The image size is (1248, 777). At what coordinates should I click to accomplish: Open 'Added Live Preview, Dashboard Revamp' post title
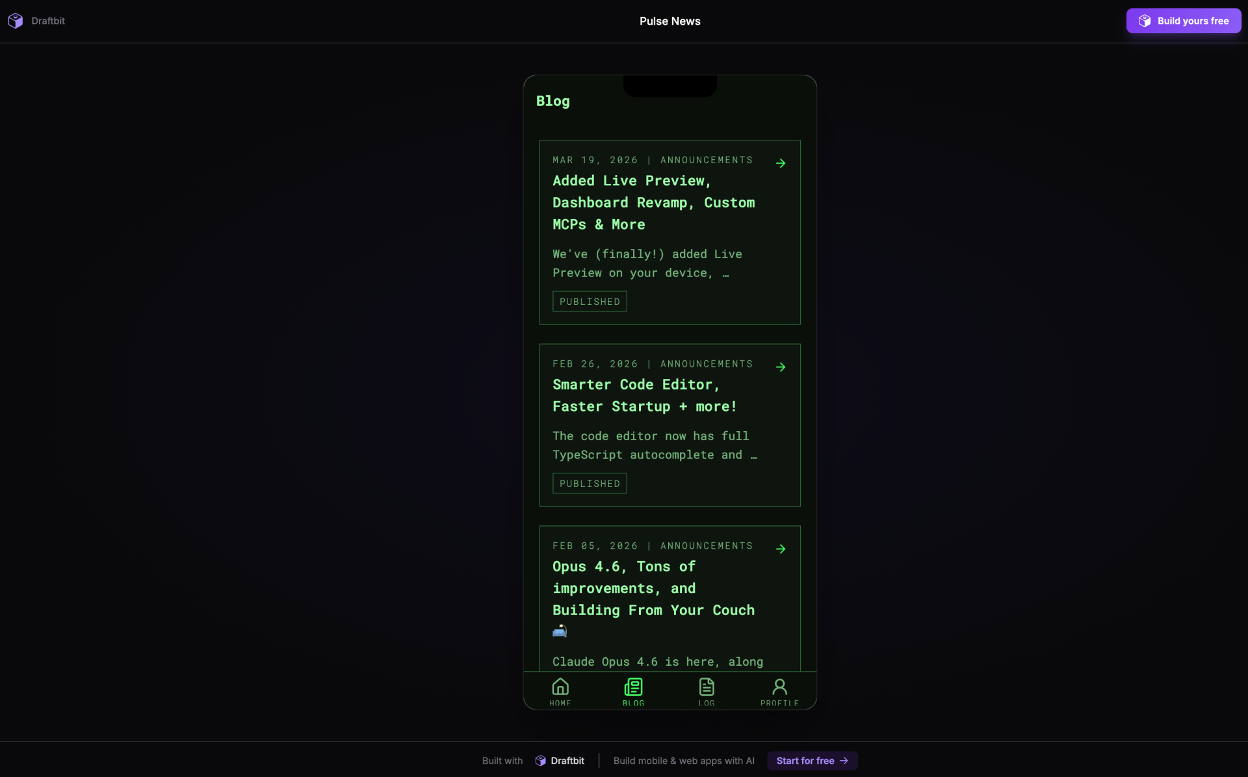(x=654, y=202)
